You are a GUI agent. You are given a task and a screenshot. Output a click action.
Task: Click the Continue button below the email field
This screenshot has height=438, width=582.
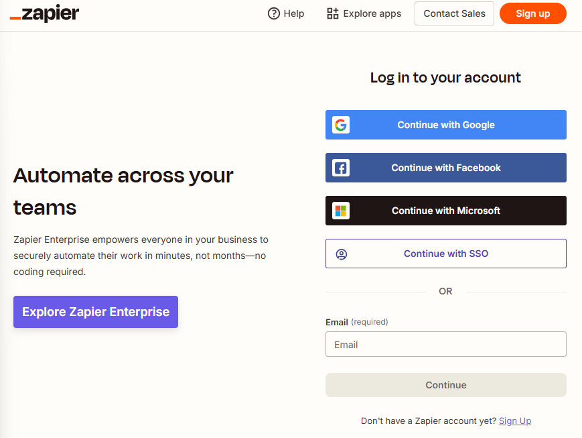point(445,384)
